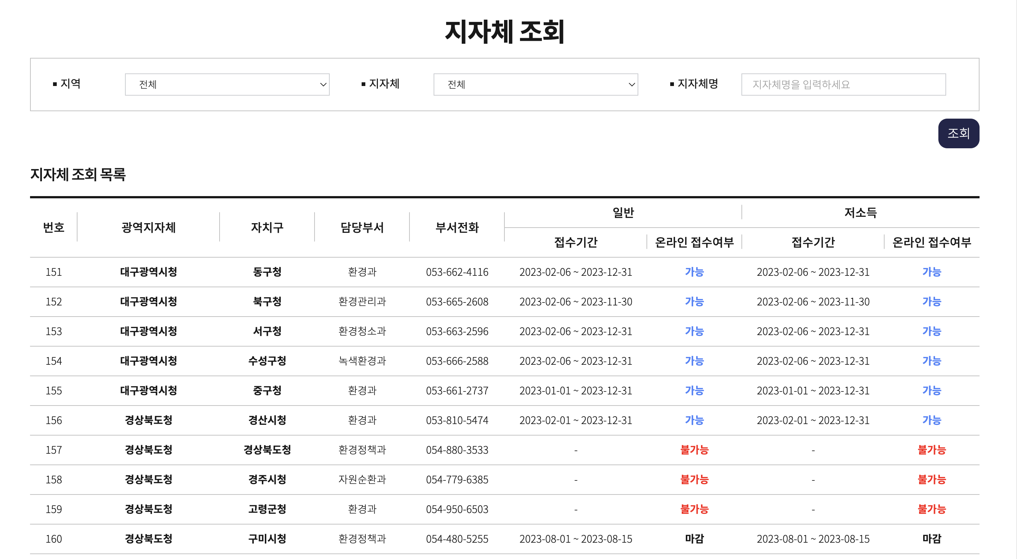The height and width of the screenshot is (559, 1017).
Task: Click the 조회 search button
Action: coord(958,133)
